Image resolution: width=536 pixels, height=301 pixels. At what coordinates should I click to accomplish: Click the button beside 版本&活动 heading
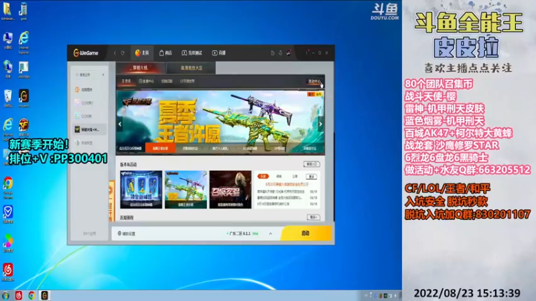312,164
